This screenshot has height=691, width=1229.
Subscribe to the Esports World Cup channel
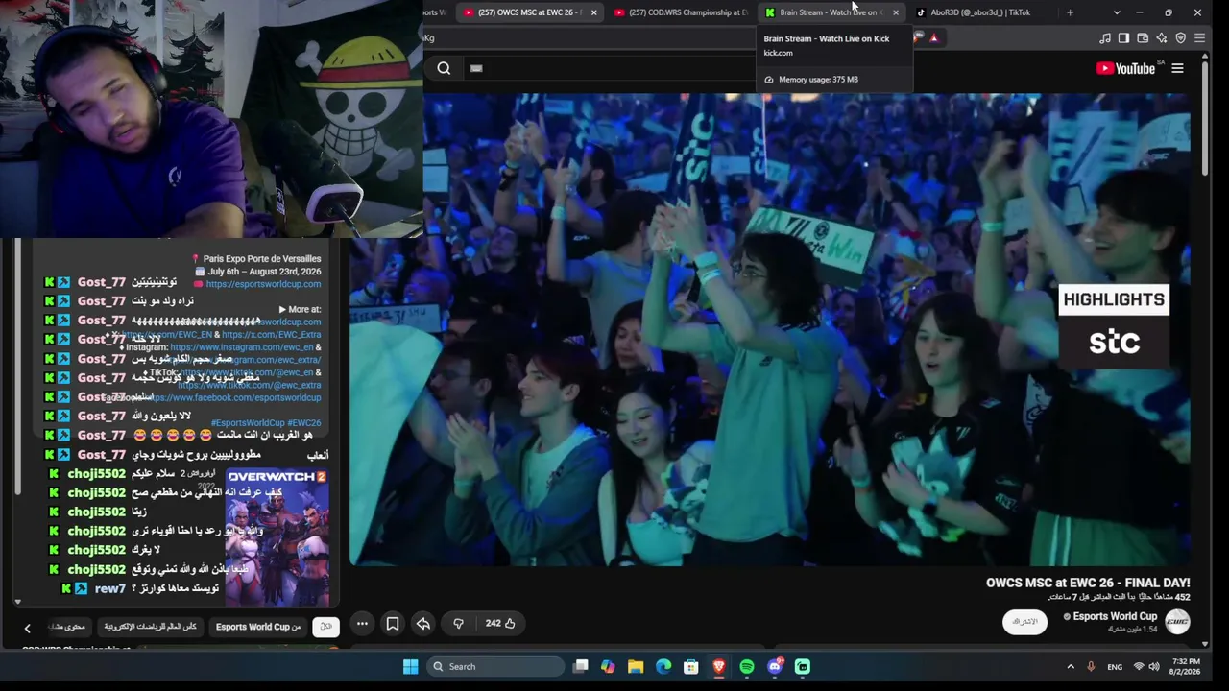point(1025,622)
